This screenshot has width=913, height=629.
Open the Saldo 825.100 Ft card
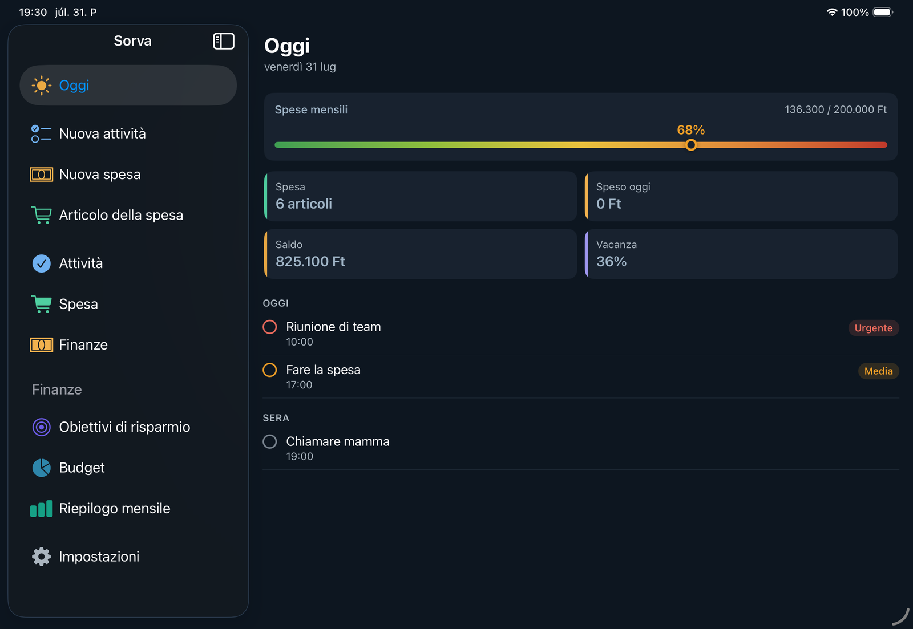click(x=421, y=254)
